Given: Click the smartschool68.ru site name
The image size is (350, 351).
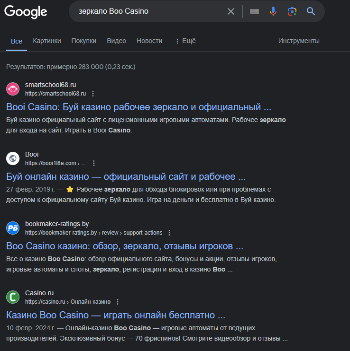Looking at the screenshot, I should pos(50,85).
